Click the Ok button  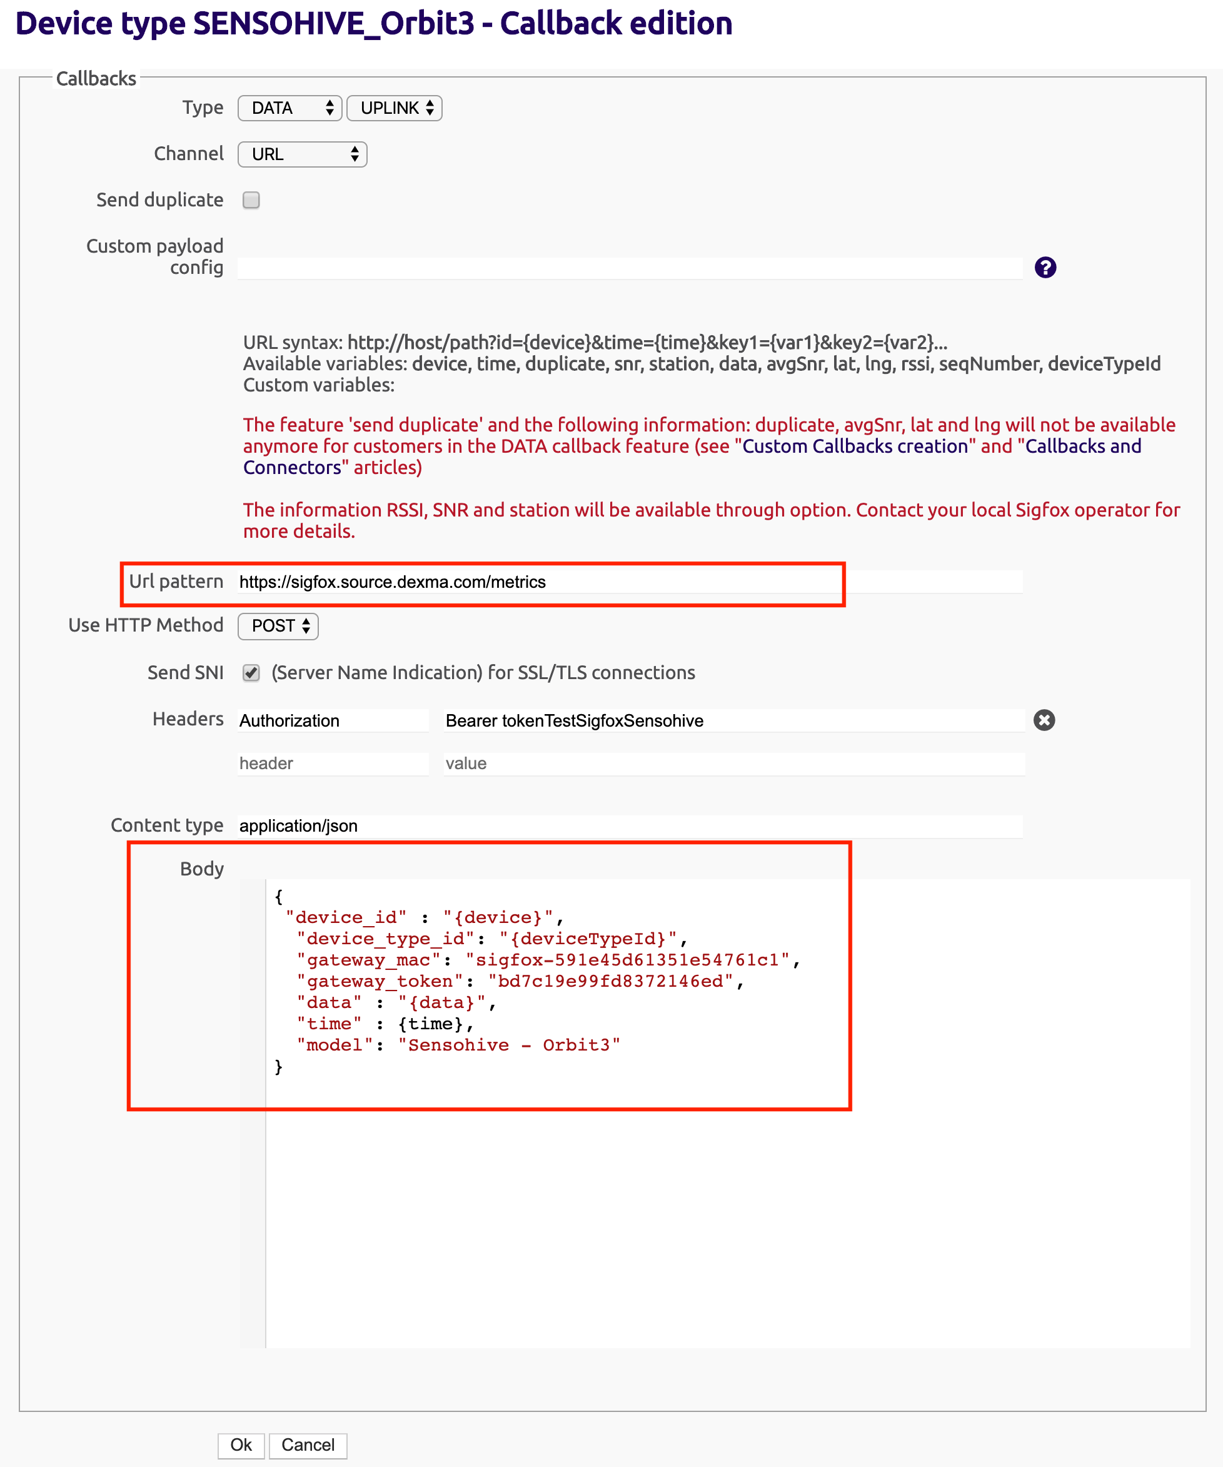pos(241,1444)
